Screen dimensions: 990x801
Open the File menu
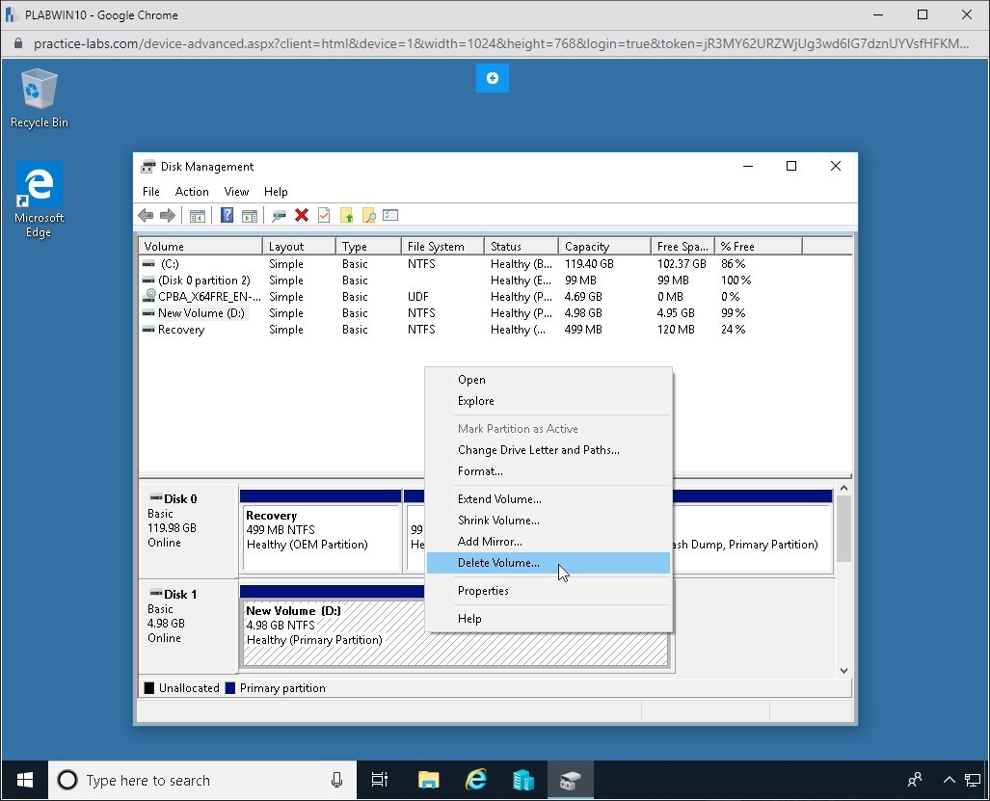(x=151, y=192)
